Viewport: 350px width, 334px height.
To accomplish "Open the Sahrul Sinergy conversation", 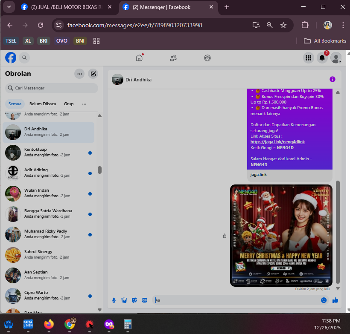I will (48, 255).
